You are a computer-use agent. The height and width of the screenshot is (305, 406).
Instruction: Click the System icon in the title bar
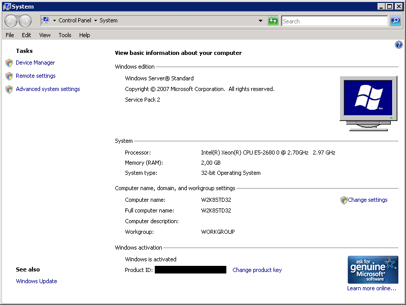point(7,6)
